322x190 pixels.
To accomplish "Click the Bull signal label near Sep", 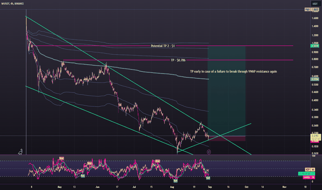I will point(208,178).
